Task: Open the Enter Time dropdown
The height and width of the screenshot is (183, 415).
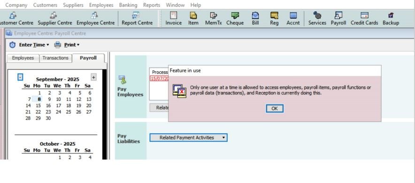Action: click(34, 45)
